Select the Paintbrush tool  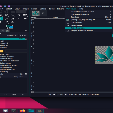tap(6, 19)
